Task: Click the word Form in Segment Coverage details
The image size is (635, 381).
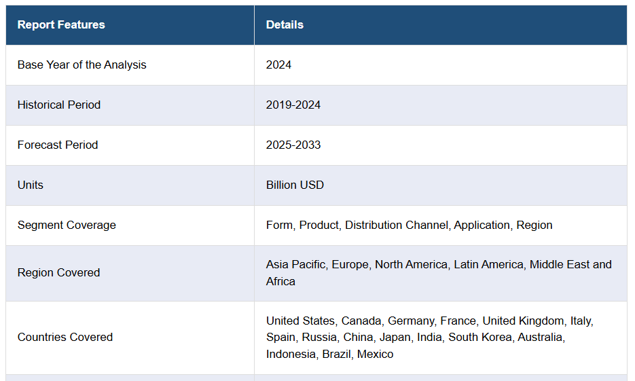Action: coord(279,225)
